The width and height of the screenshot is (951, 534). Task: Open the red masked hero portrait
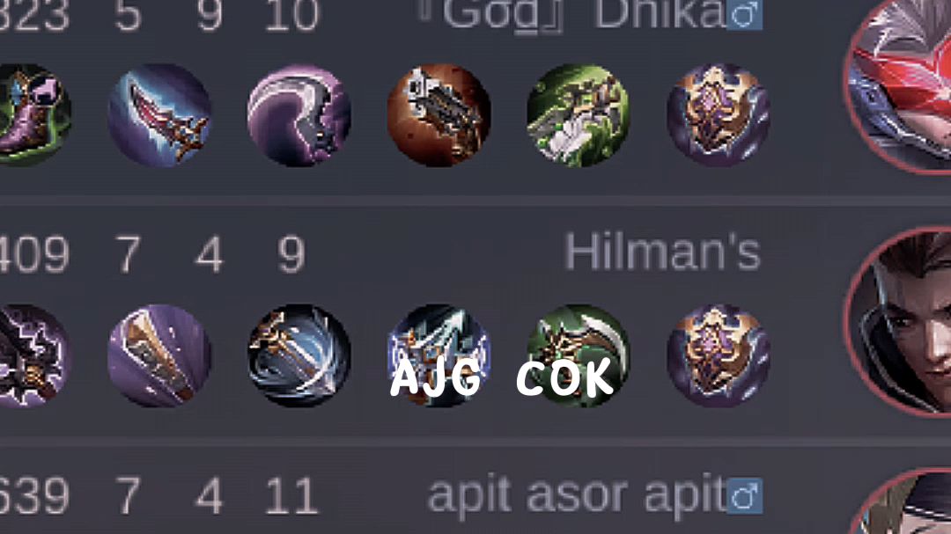point(899,84)
